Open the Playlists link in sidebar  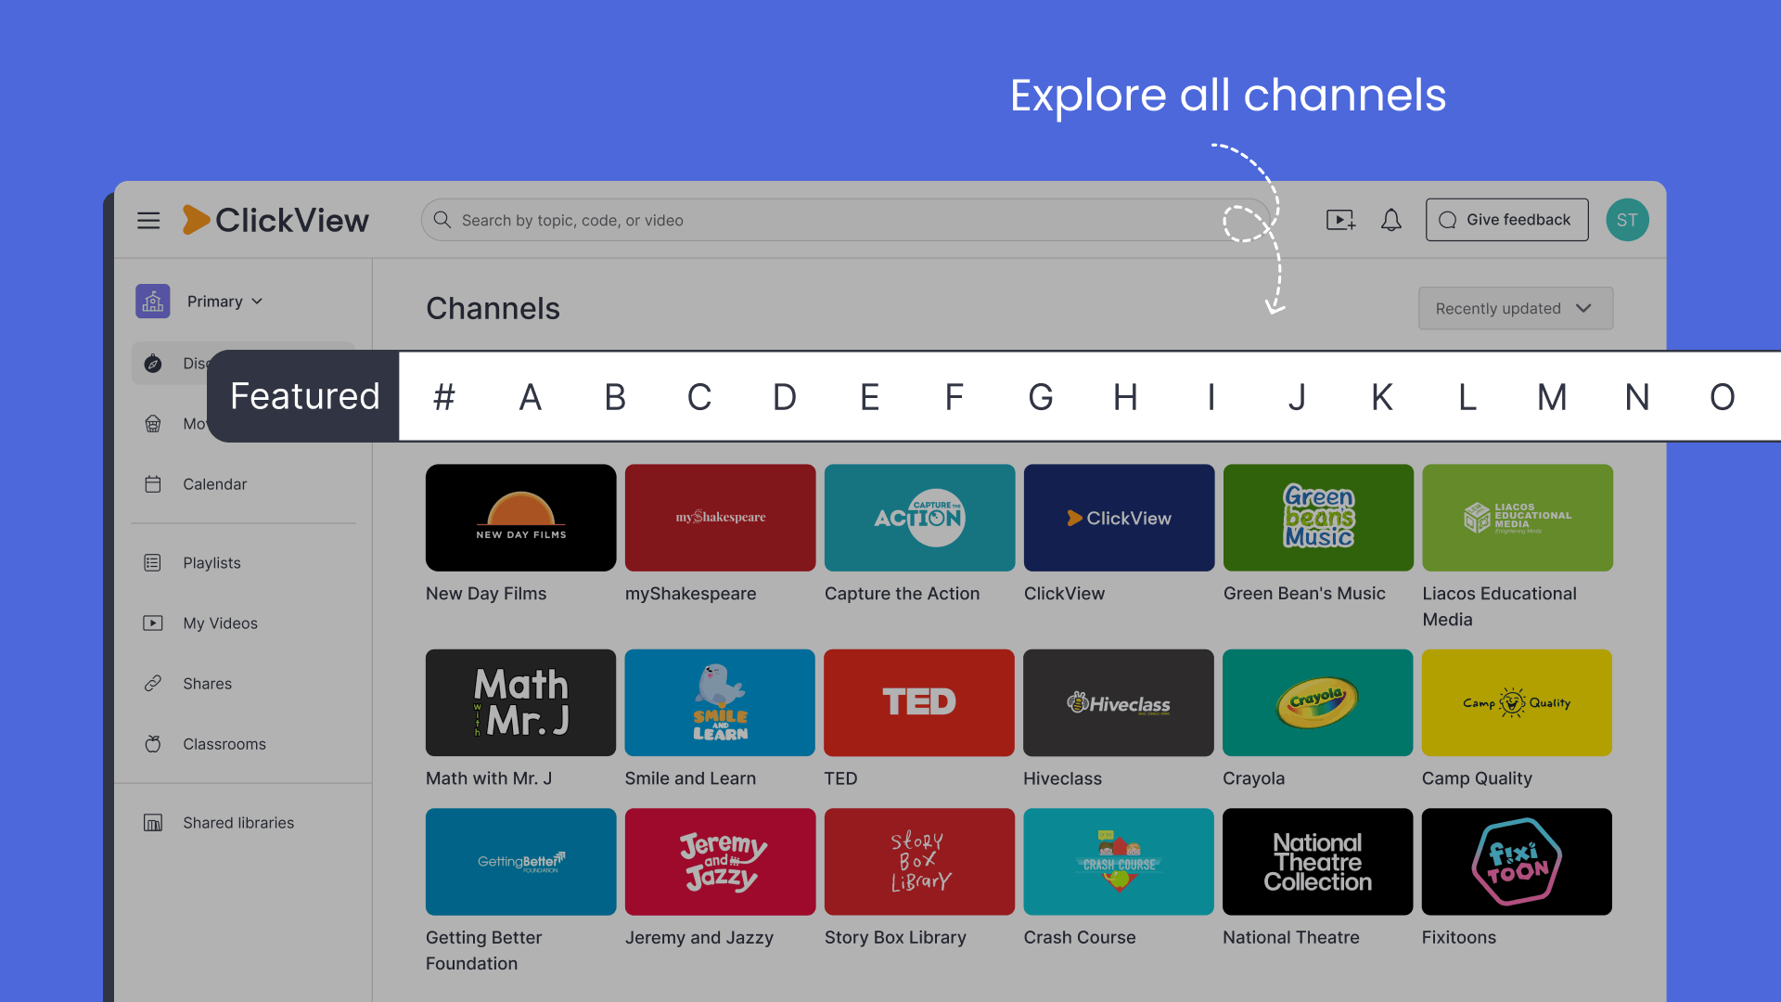click(x=211, y=563)
